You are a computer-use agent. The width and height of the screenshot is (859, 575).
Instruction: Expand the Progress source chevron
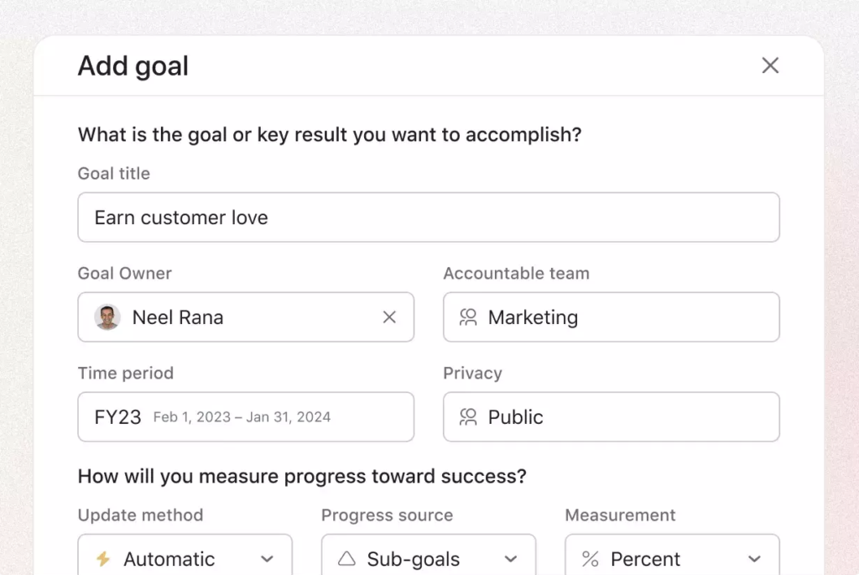(x=511, y=559)
